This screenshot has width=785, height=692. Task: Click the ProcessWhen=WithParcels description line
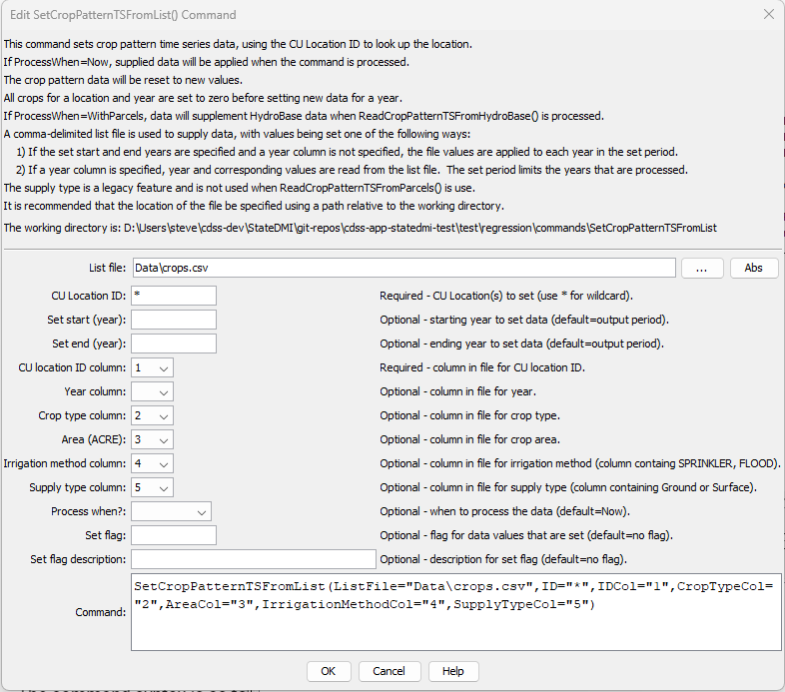click(x=304, y=116)
